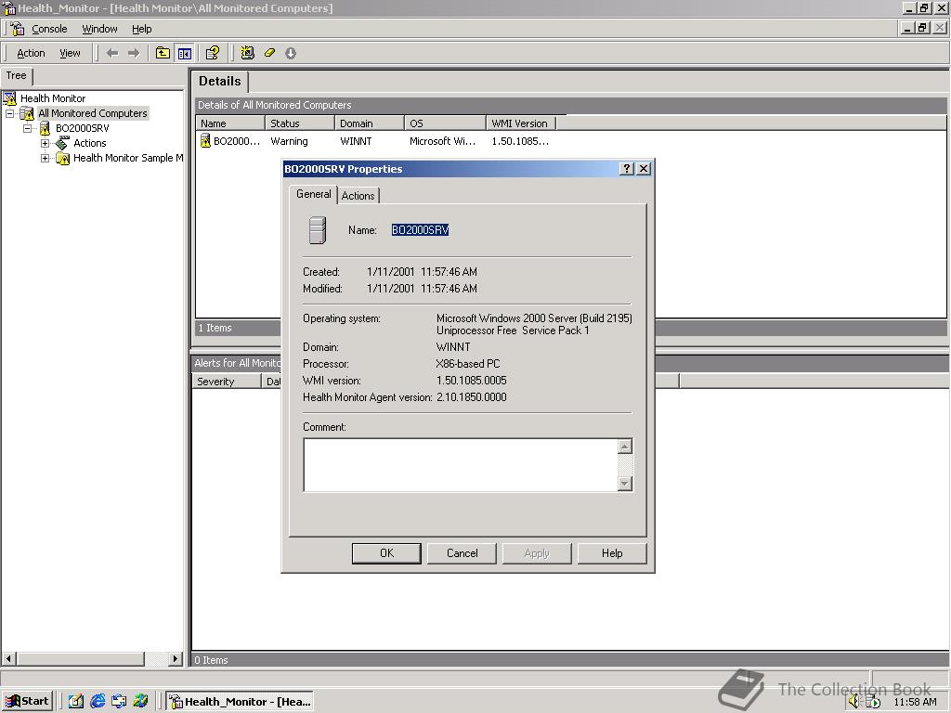Click the BO2000... row icon in Details list

tap(205, 141)
